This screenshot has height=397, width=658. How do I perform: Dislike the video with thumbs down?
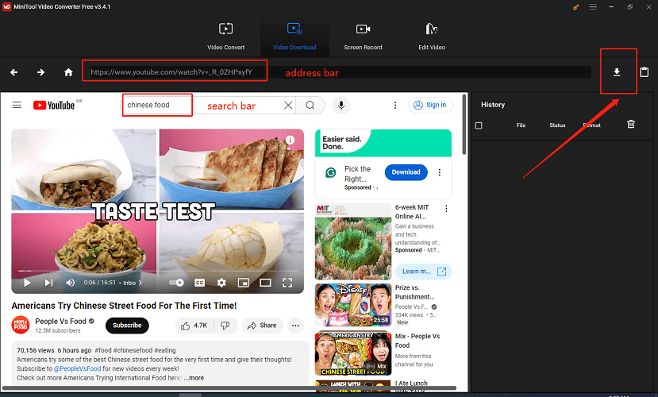tap(225, 326)
